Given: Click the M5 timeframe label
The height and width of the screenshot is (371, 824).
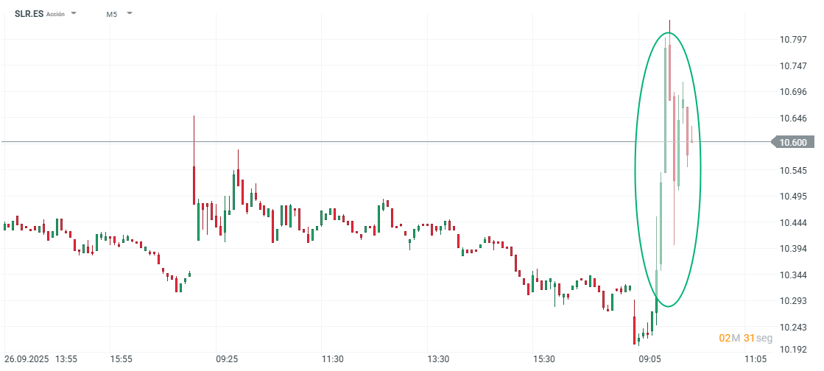Looking at the screenshot, I should click(111, 14).
